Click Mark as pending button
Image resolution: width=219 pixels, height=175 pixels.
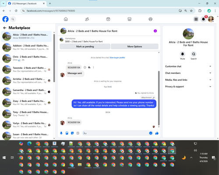click(x=85, y=46)
